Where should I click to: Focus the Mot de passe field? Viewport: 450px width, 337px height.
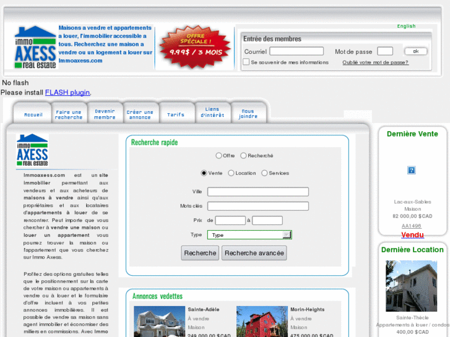coord(385,51)
